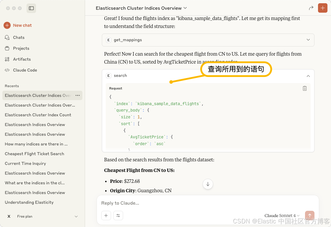Collapse the search tool call
Screen dimensions: 331x227
click(308, 76)
